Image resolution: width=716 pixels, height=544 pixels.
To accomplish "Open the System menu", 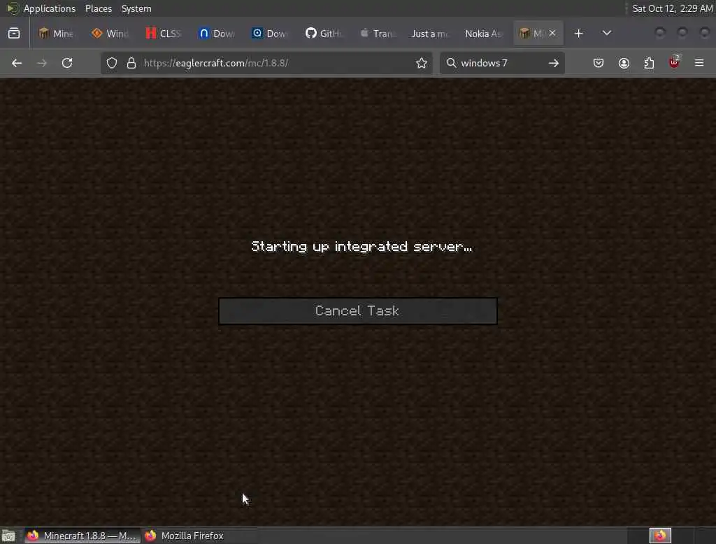I will (136, 8).
